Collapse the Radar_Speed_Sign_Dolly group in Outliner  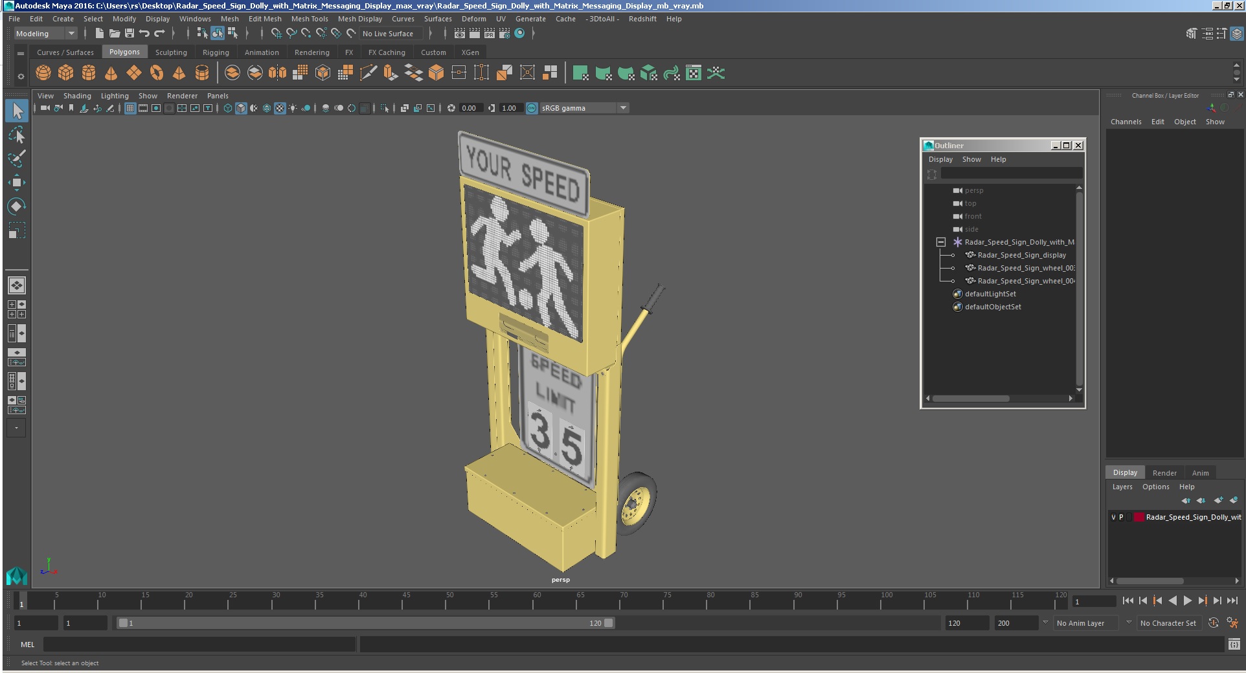tap(941, 242)
